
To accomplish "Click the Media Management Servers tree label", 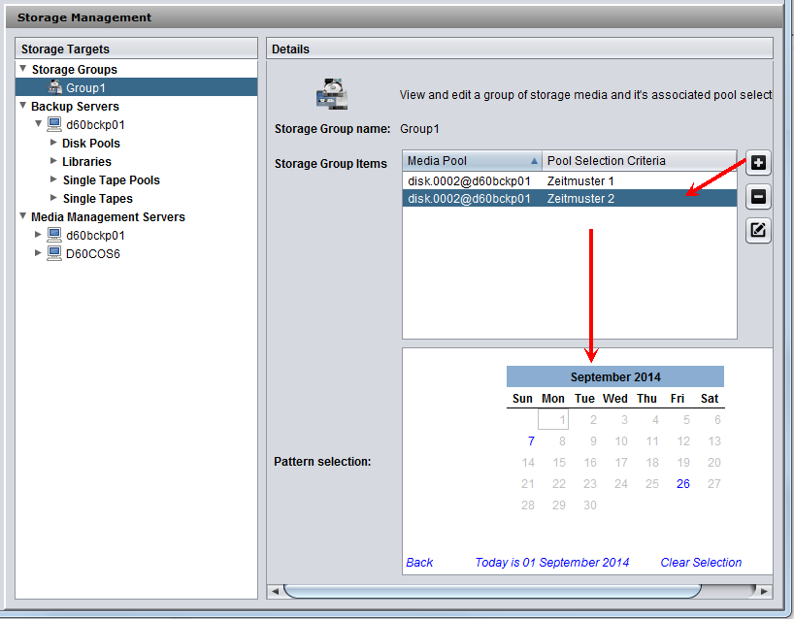I will (108, 217).
